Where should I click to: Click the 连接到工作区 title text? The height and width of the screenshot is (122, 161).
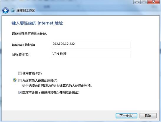[26, 11]
